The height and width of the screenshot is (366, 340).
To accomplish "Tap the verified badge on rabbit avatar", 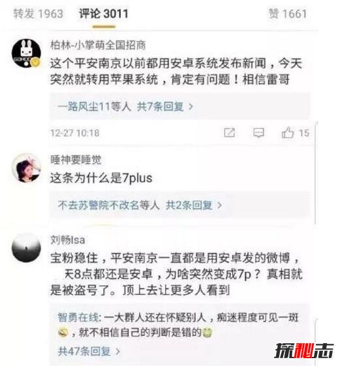I will click(x=35, y=62).
